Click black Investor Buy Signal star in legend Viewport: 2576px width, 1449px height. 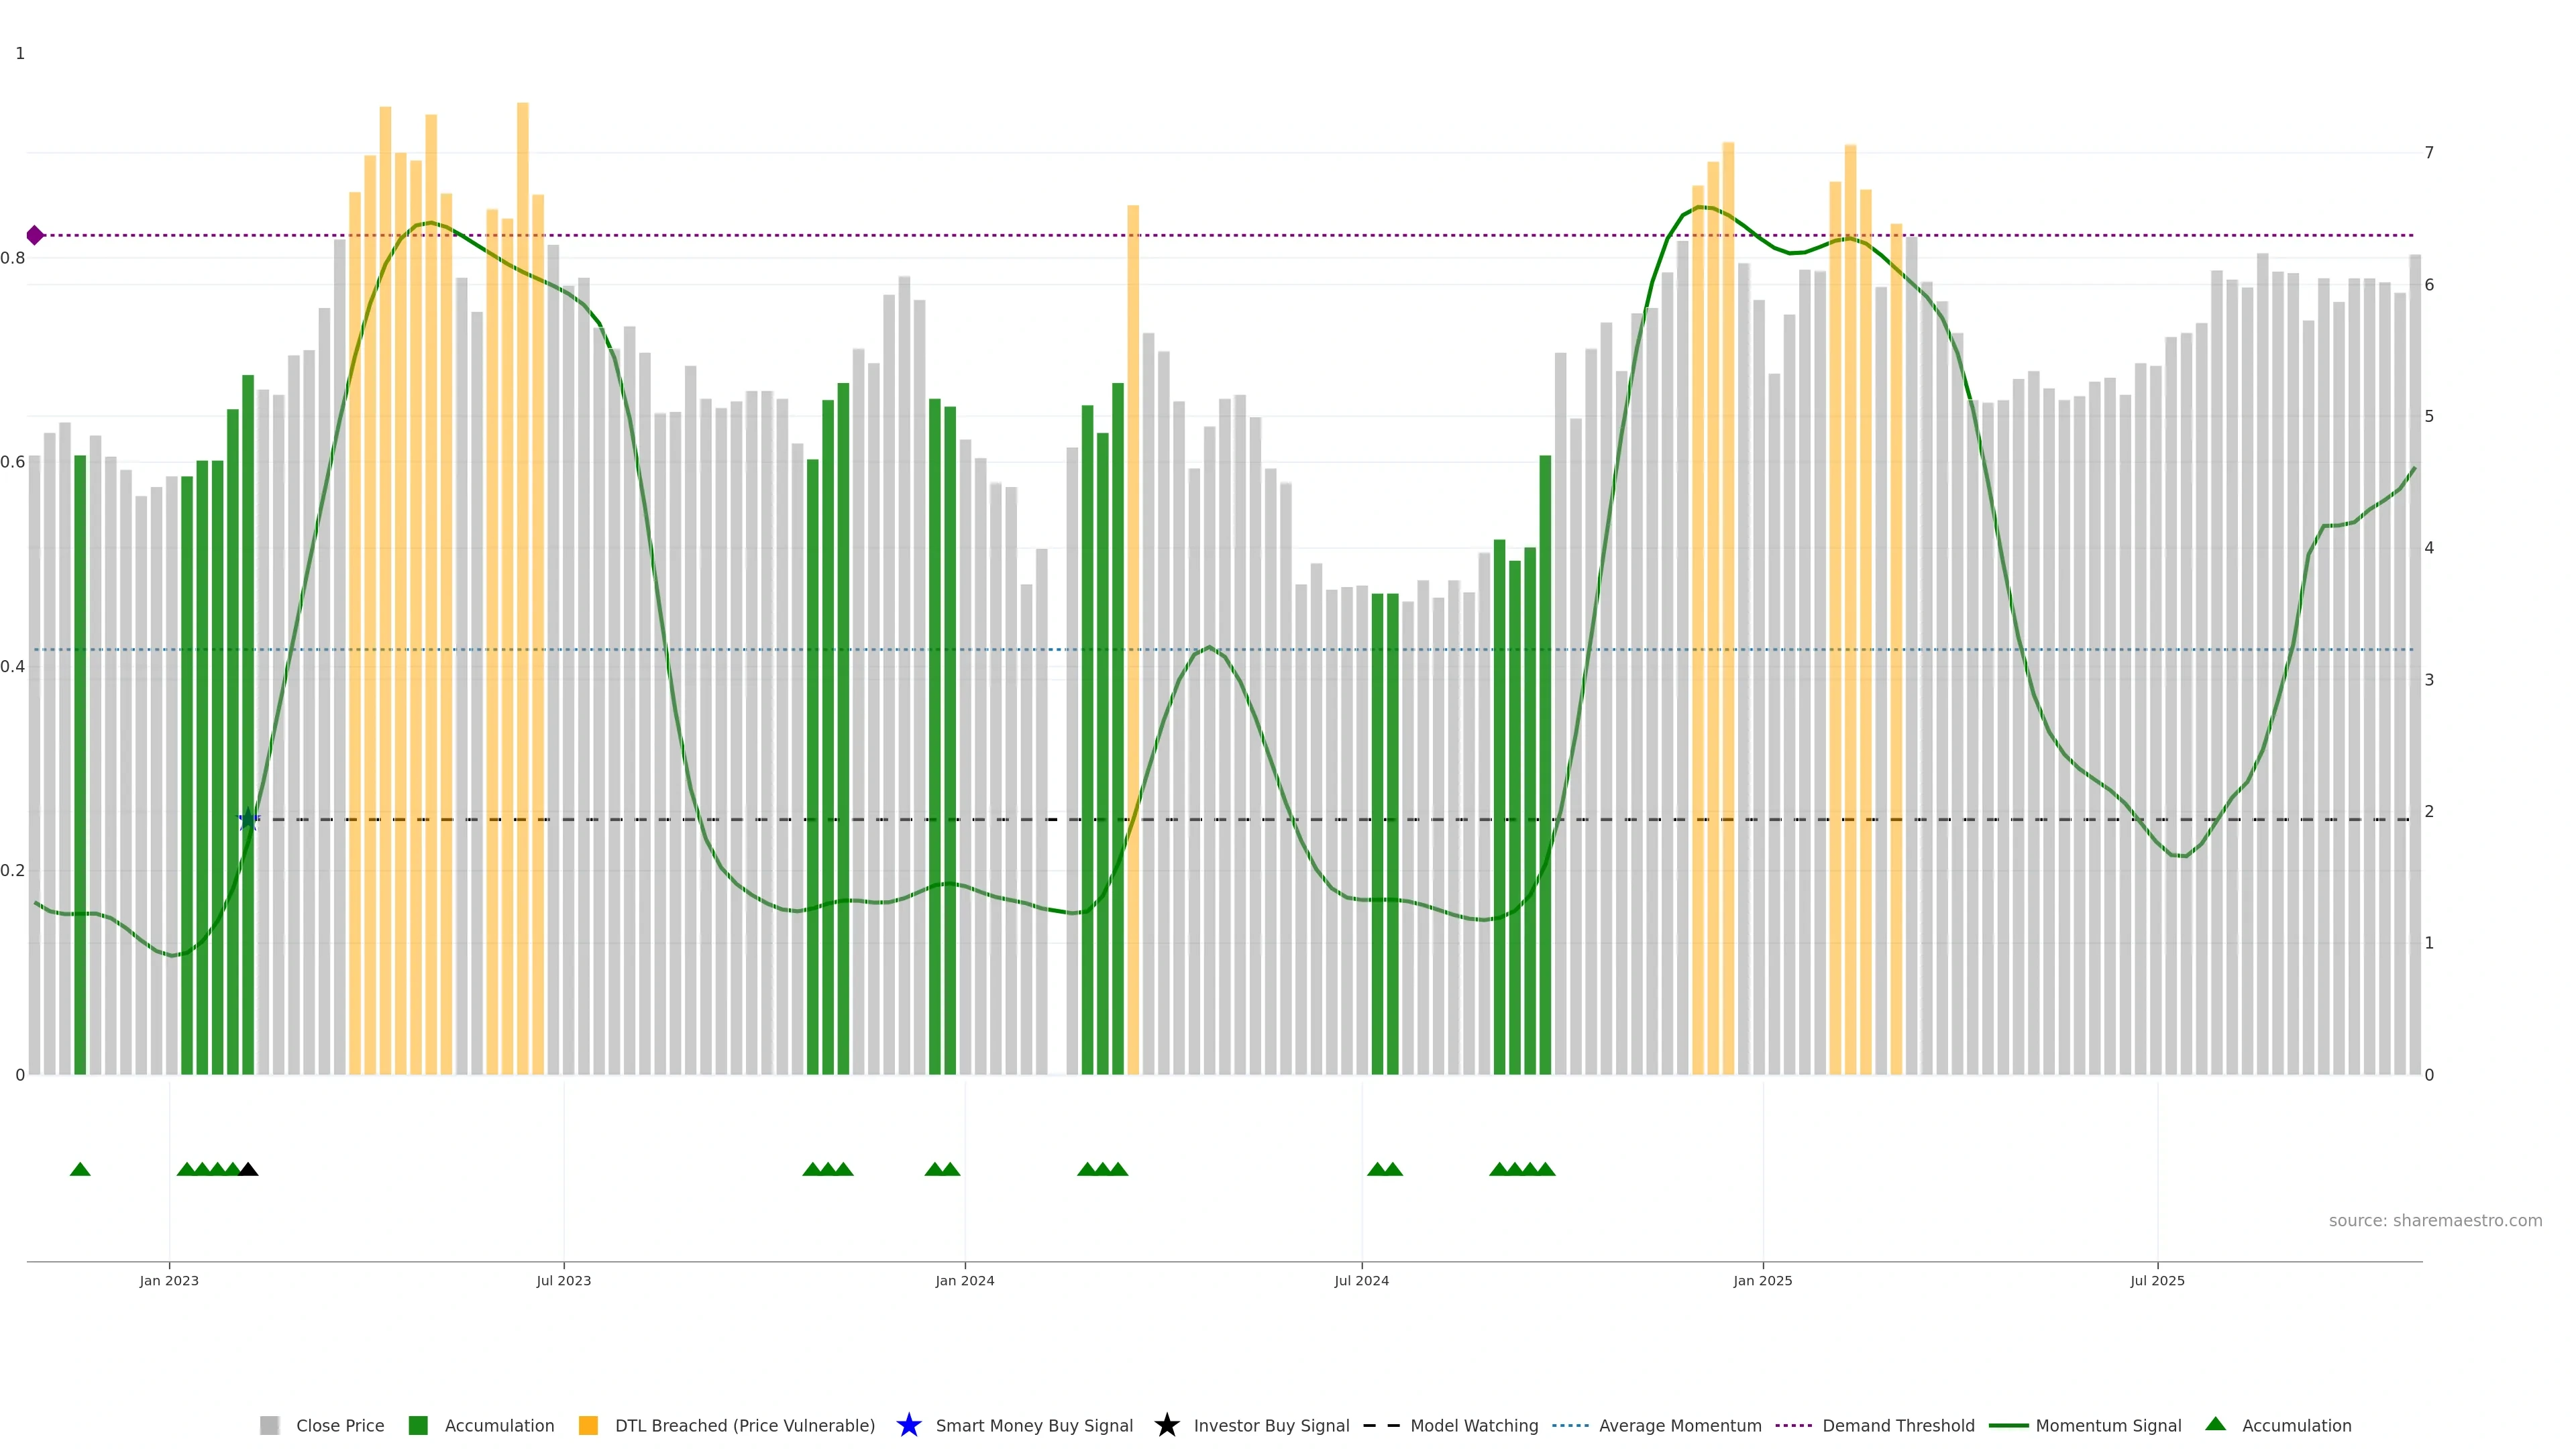(1166, 1425)
